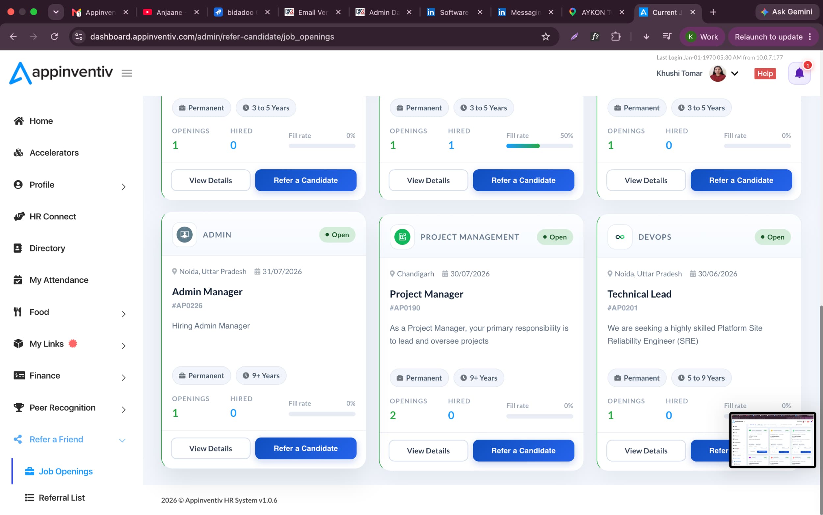The height and width of the screenshot is (515, 823).
Task: Expand the Peer Recognition submenu
Action: (123, 410)
